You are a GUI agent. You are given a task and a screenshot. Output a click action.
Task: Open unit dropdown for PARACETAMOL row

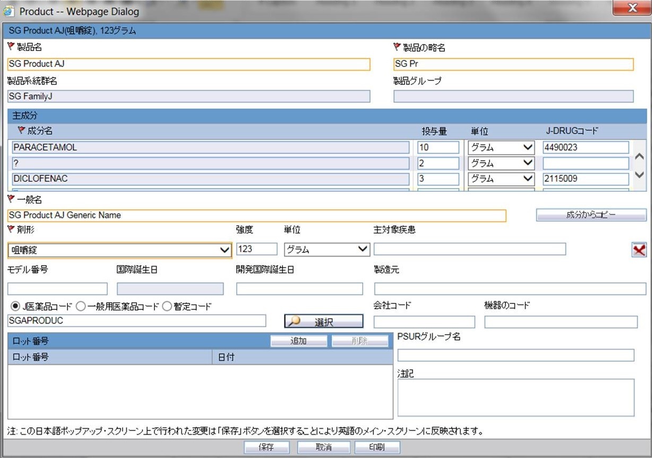501,148
